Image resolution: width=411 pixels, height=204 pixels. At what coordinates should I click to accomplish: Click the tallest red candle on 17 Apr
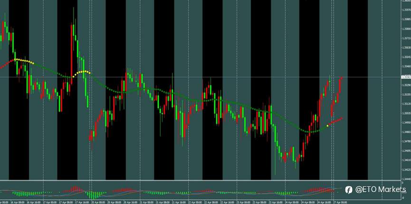click(71, 54)
